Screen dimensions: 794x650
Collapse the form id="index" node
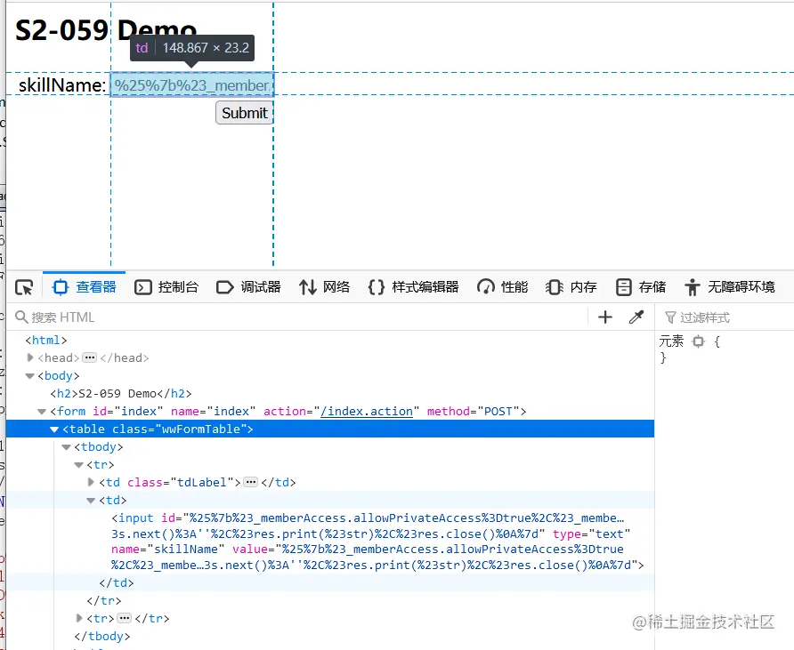[x=42, y=411]
